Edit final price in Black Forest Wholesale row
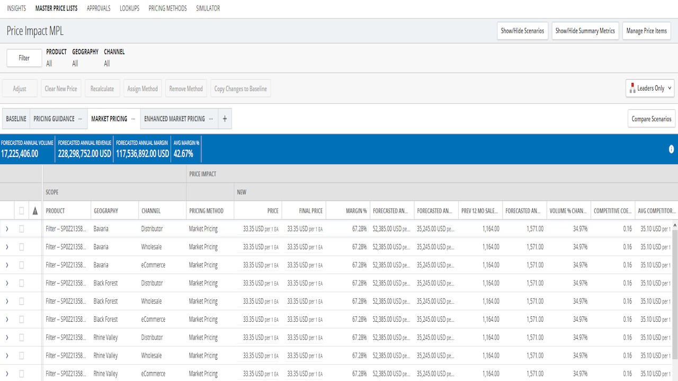Screen dimensions: 678x381 305,301
